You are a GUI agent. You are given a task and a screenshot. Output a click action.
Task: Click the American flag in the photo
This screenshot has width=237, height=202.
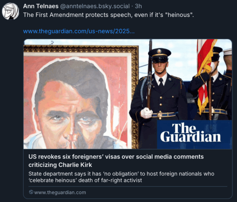[x=205, y=73]
